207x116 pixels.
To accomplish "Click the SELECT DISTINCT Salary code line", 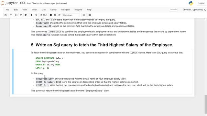I will (x=49, y=58).
